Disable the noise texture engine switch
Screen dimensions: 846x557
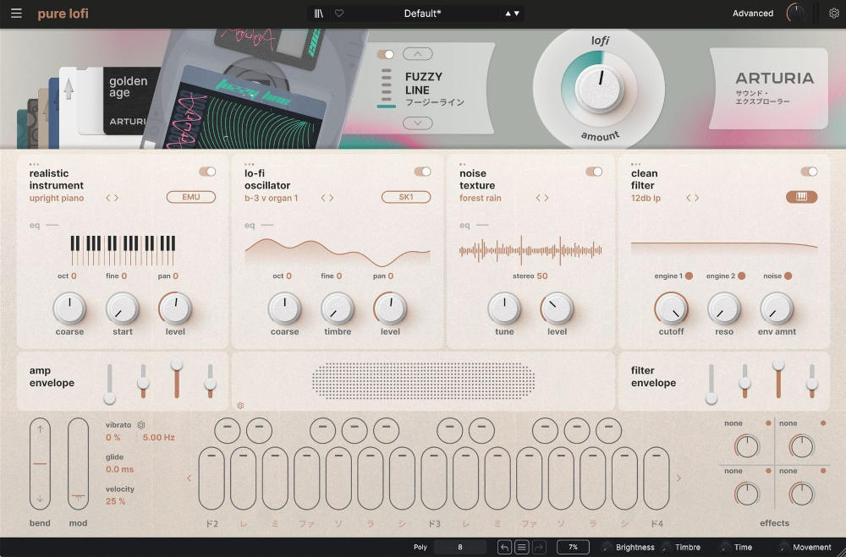pos(594,172)
